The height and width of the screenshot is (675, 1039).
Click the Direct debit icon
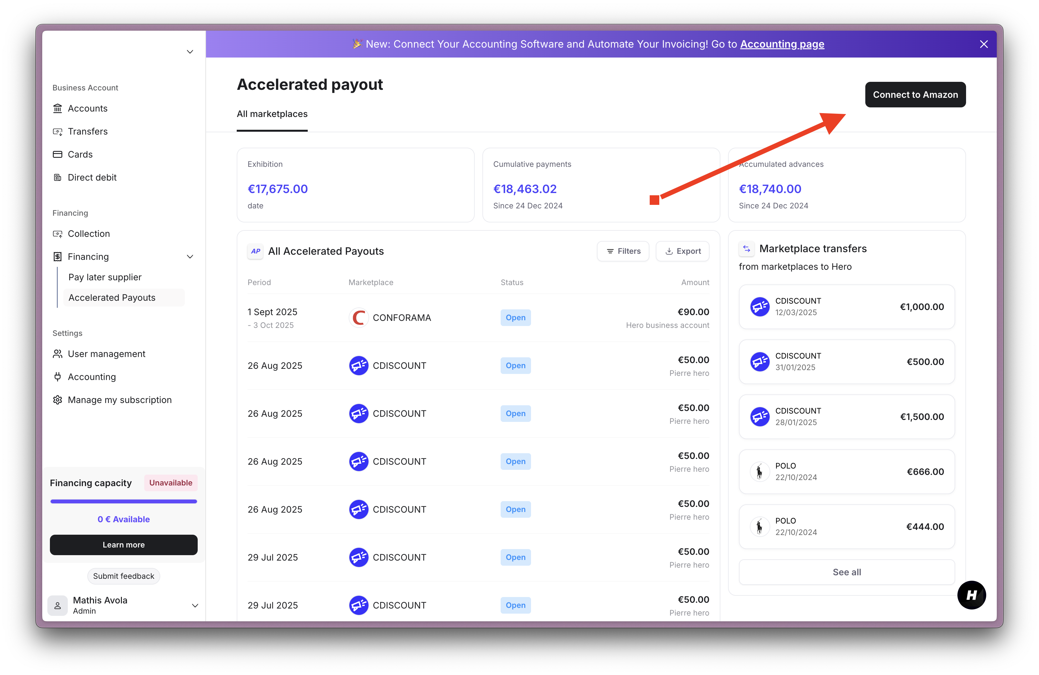click(x=58, y=177)
